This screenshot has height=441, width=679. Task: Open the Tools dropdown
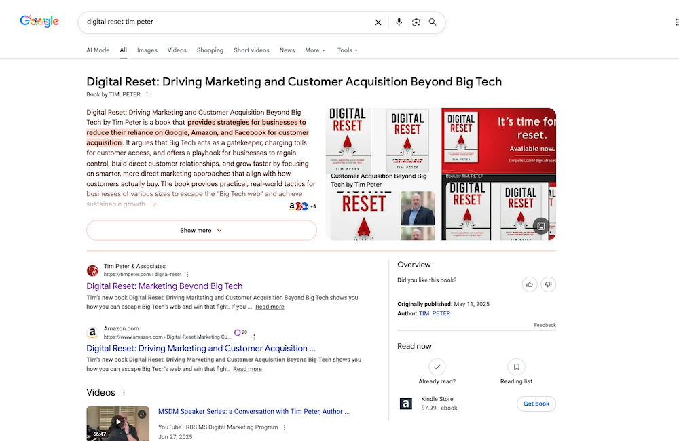[x=347, y=50]
